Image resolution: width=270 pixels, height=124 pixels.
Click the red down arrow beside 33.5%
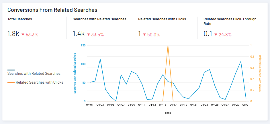pyautogui.click(x=89, y=35)
